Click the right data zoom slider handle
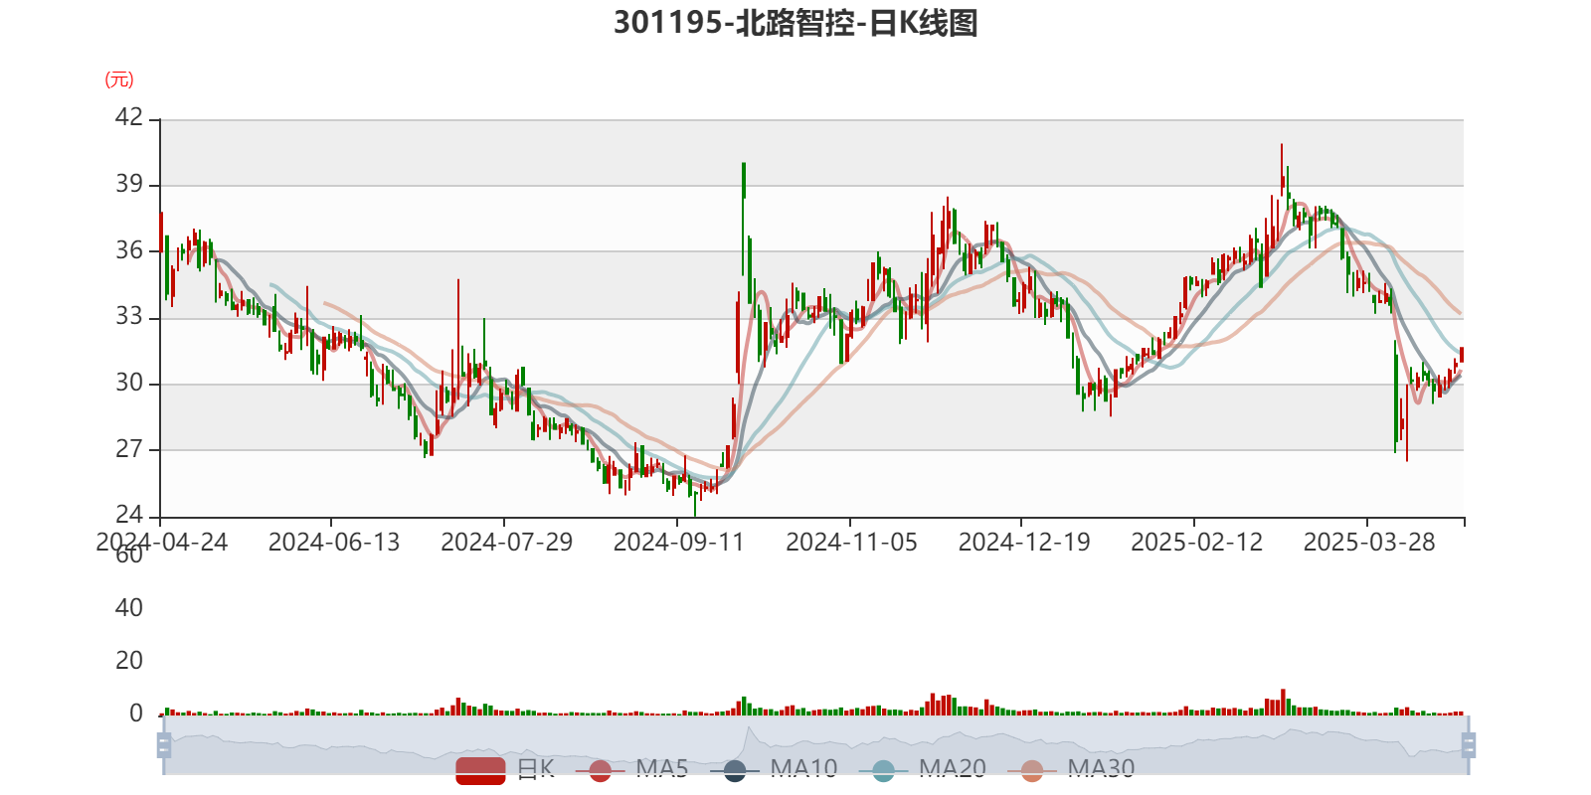This screenshot has width=1591, height=795. 1468,745
